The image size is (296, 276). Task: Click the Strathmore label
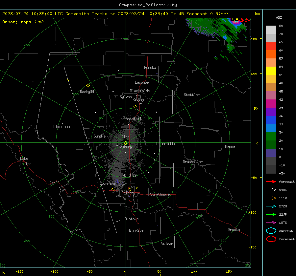160,194
